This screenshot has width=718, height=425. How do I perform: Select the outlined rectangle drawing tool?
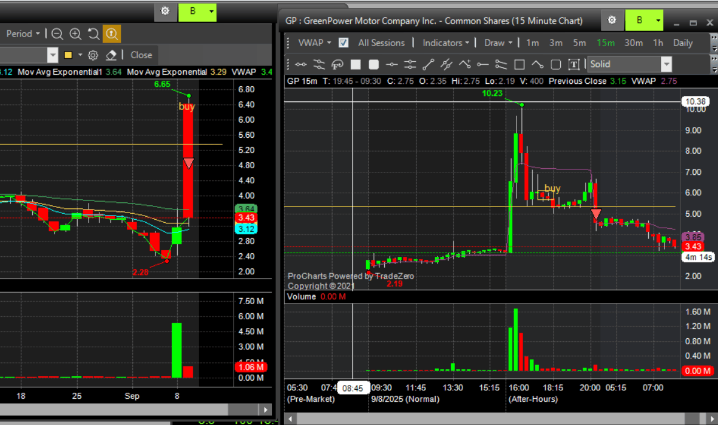click(520, 64)
